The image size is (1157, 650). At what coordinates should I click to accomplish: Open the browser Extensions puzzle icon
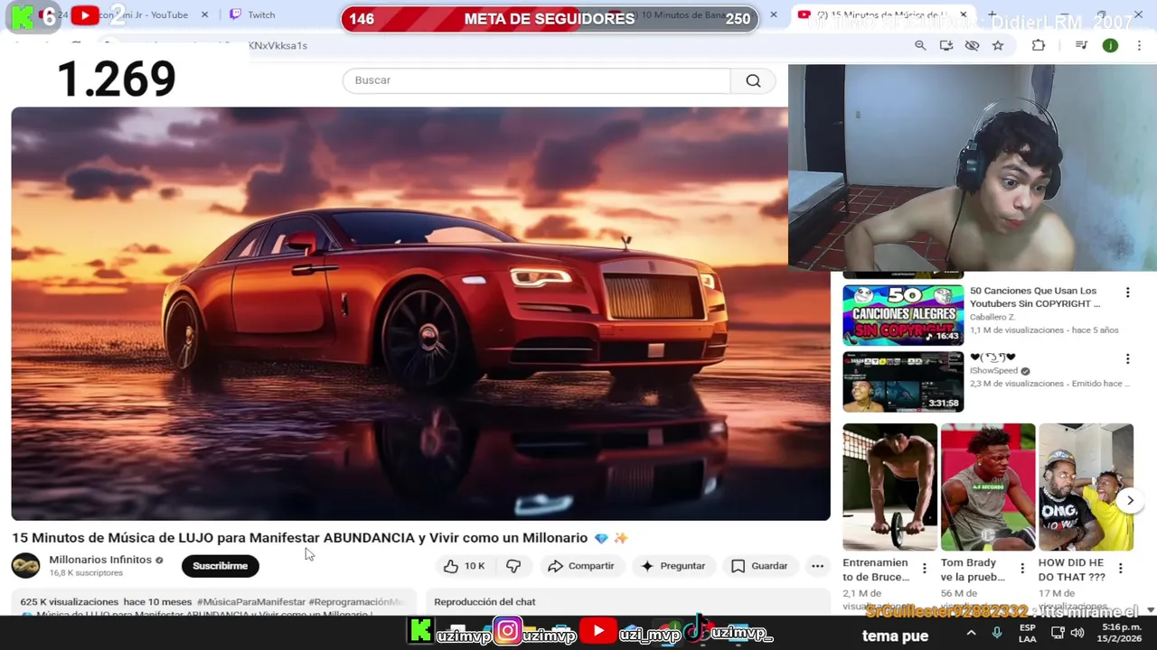click(x=1039, y=46)
